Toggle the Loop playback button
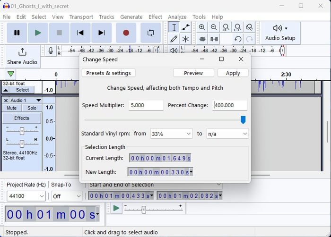The image size is (331, 237). coord(150,33)
